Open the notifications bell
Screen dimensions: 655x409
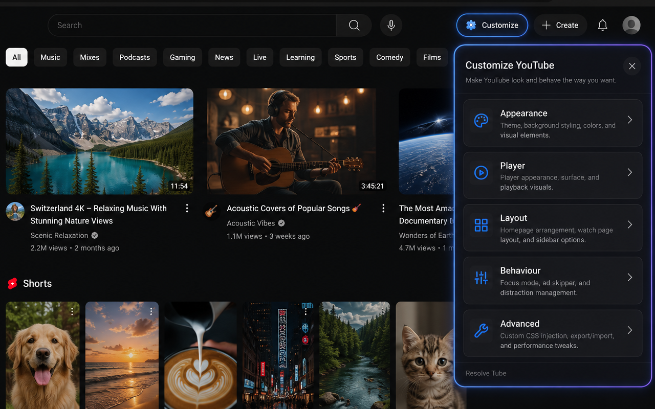603,25
